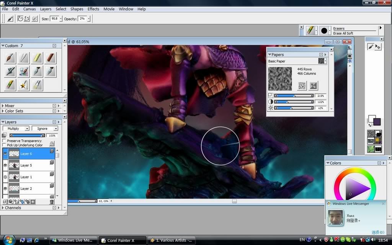This screenshot has width=392, height=245.
Task: Open the Basic Paper selector dropdown
Action: [325, 61]
